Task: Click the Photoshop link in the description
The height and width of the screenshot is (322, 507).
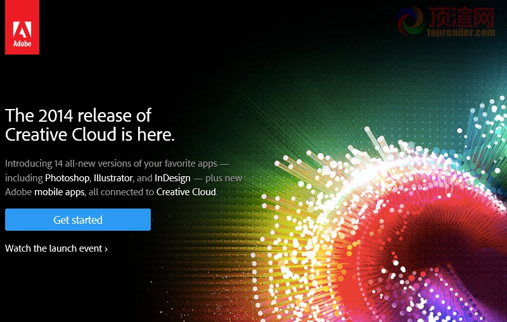Action: pos(67,178)
